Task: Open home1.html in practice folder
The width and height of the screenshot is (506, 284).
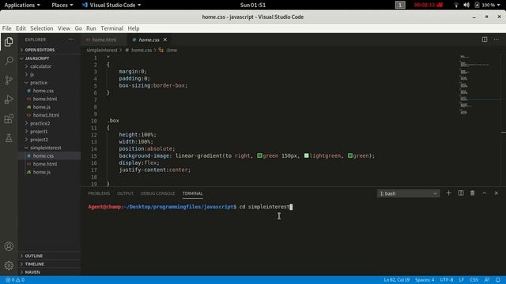Action: tap(46, 115)
